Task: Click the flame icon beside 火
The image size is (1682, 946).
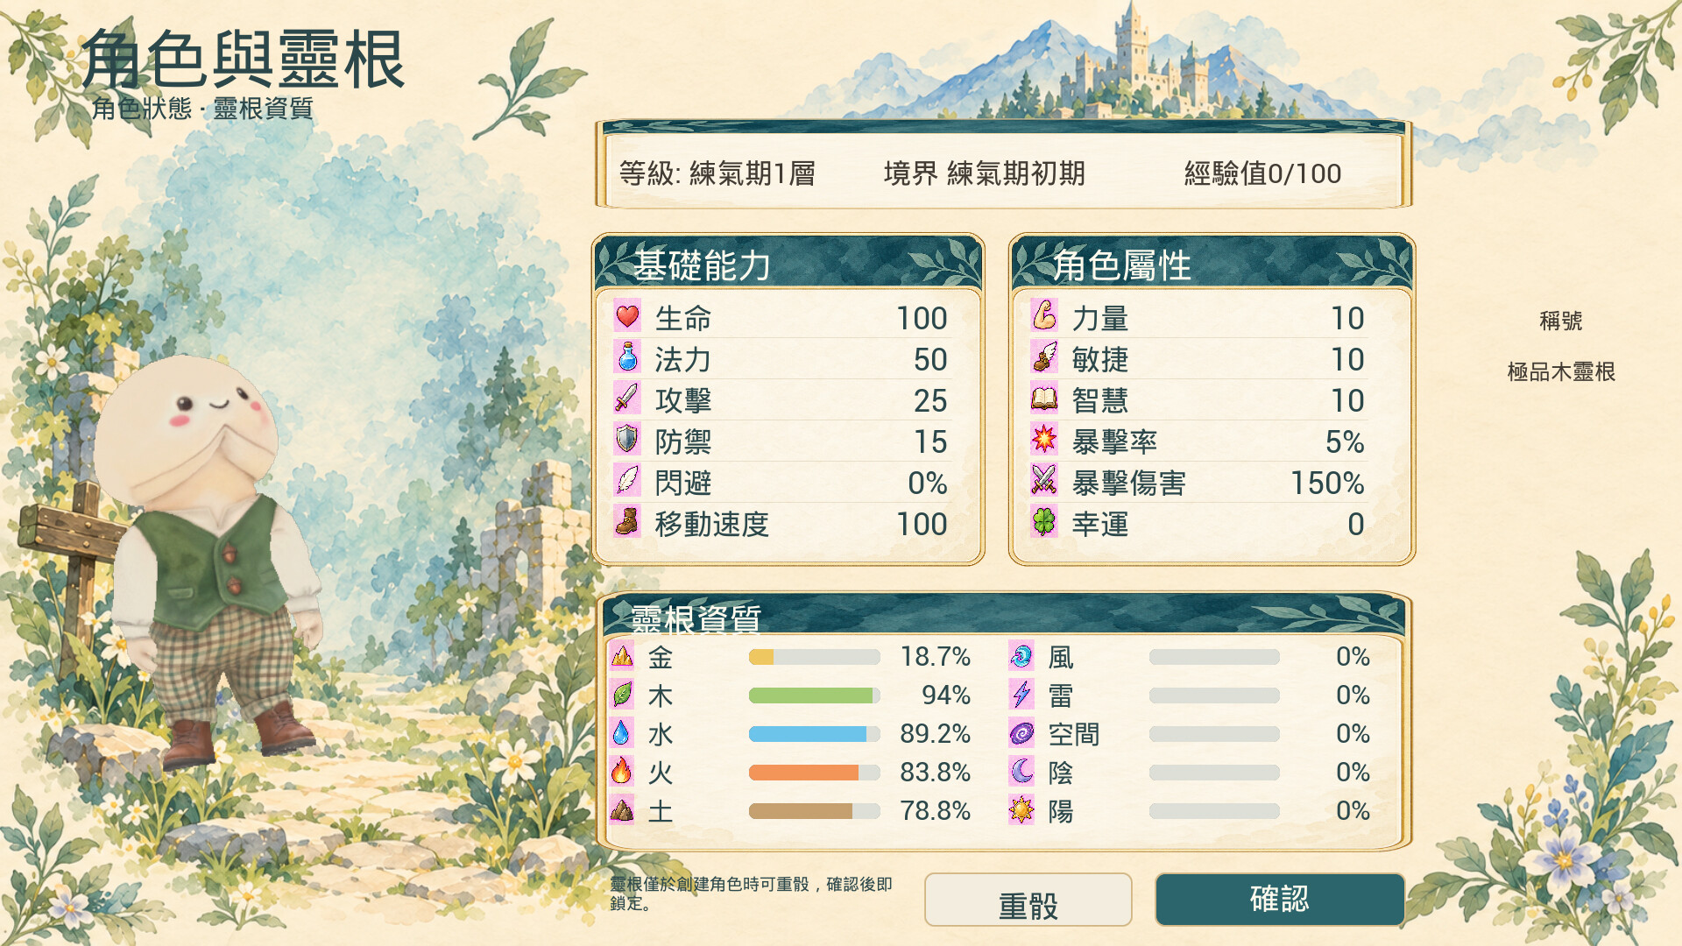Action: (622, 772)
